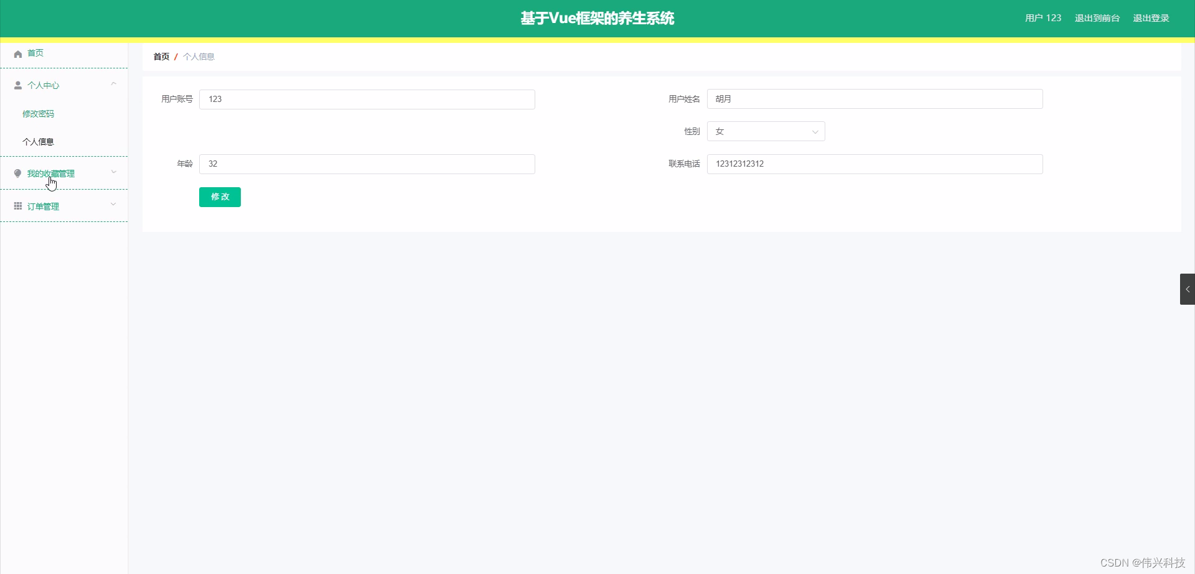Screen dimensions: 1195x574
Task: Select 个人信息 in the sidebar
Action: [38, 142]
